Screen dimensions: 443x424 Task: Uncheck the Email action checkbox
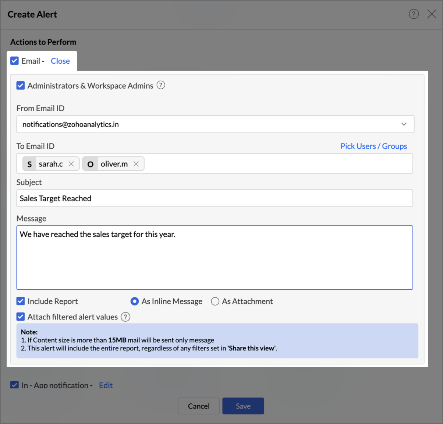(x=14, y=61)
